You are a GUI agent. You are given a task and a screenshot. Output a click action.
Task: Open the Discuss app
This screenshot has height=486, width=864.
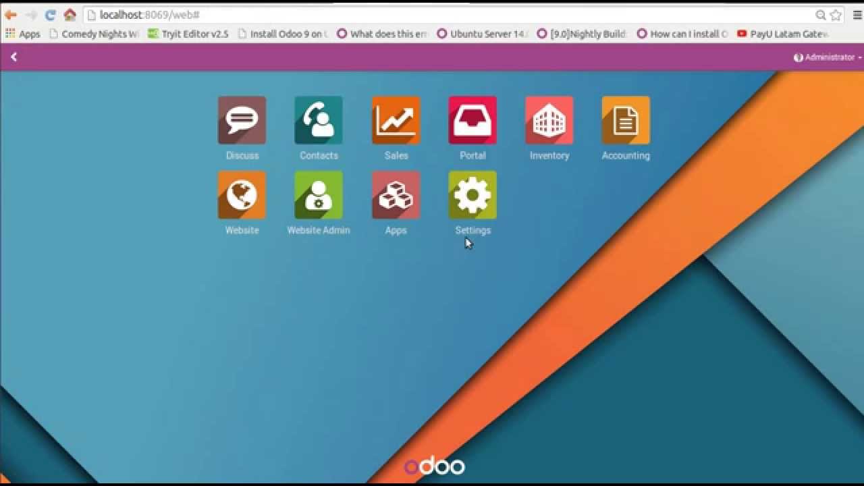coord(242,120)
